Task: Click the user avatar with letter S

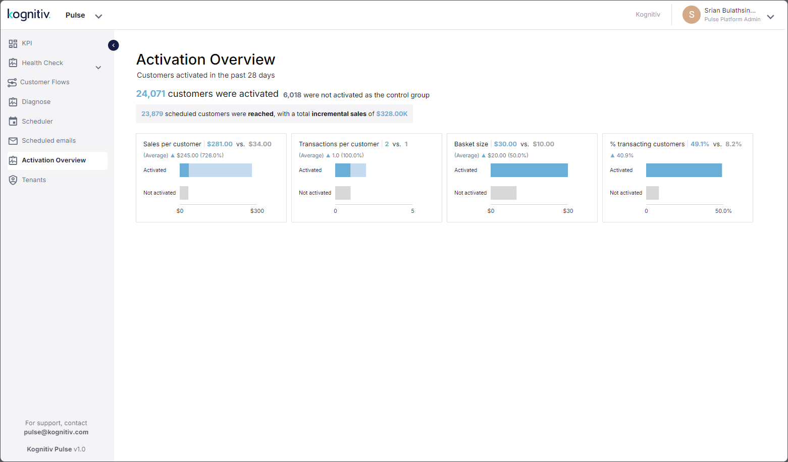Action: [x=692, y=15]
